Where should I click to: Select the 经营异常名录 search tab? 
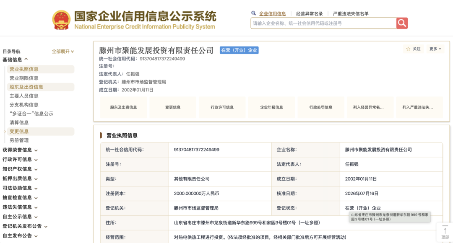tap(310, 13)
